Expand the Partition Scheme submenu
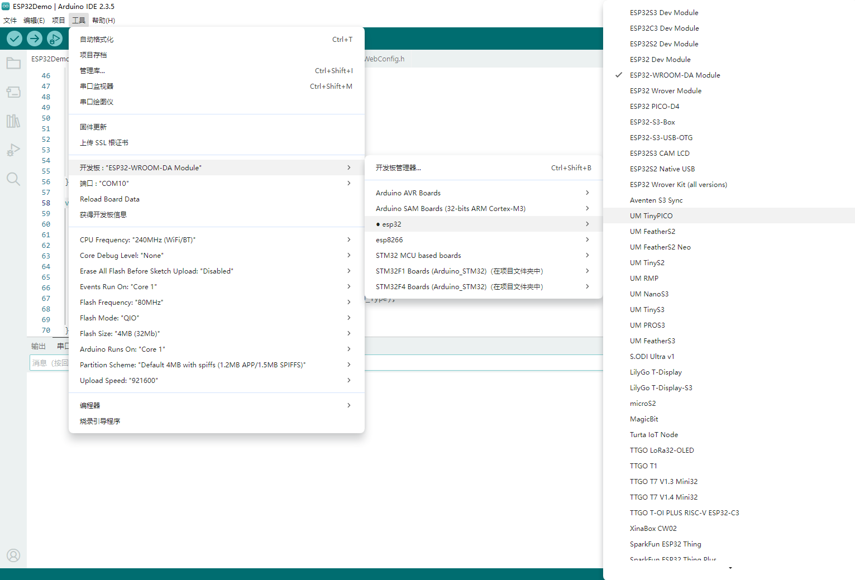The height and width of the screenshot is (580, 855). click(217, 365)
